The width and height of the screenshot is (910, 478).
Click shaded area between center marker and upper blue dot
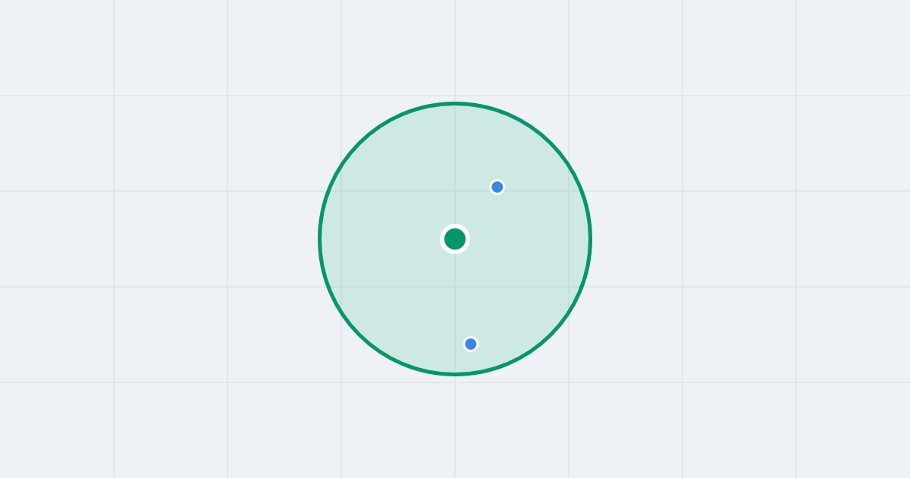coord(476,213)
